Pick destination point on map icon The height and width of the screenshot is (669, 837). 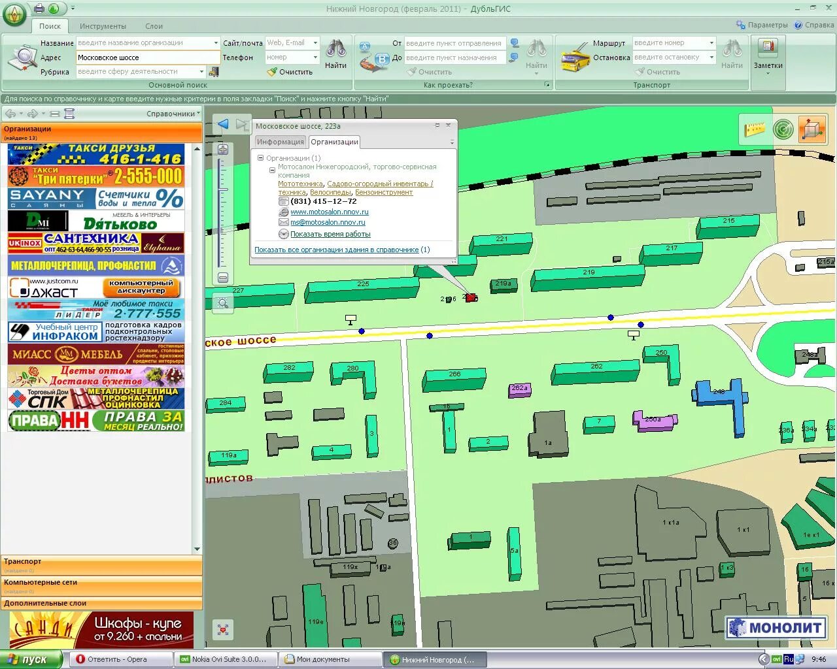click(x=515, y=57)
